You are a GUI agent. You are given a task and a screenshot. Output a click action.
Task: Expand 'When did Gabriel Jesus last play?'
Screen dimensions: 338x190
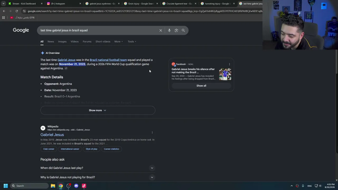(x=98, y=168)
